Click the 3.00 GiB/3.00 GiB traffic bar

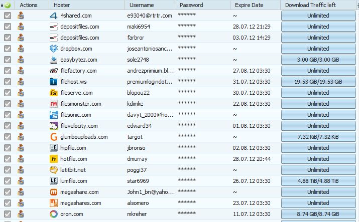click(318, 60)
